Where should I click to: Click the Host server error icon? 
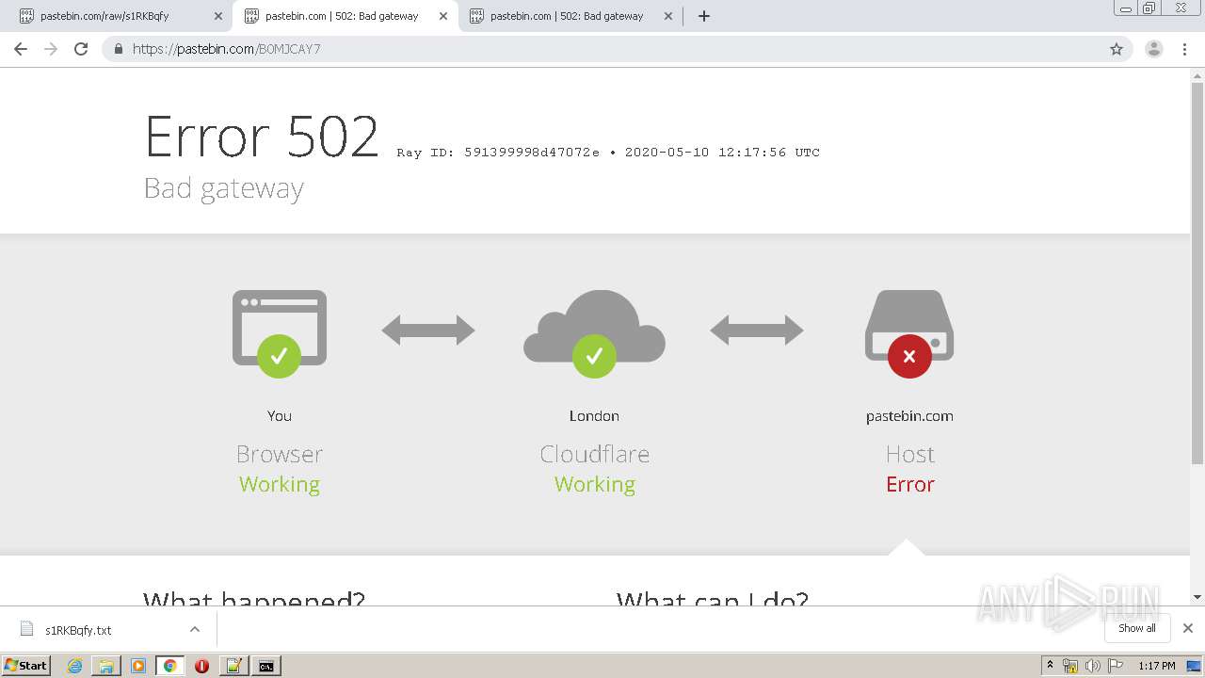click(909, 333)
